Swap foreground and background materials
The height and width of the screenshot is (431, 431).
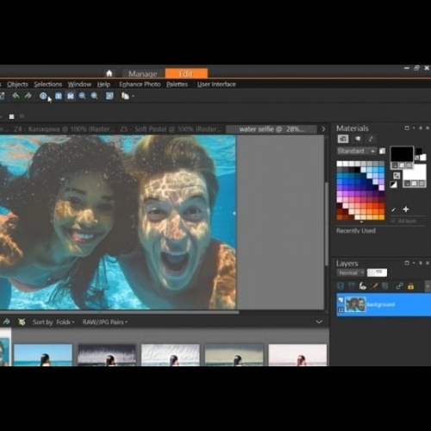point(397,176)
